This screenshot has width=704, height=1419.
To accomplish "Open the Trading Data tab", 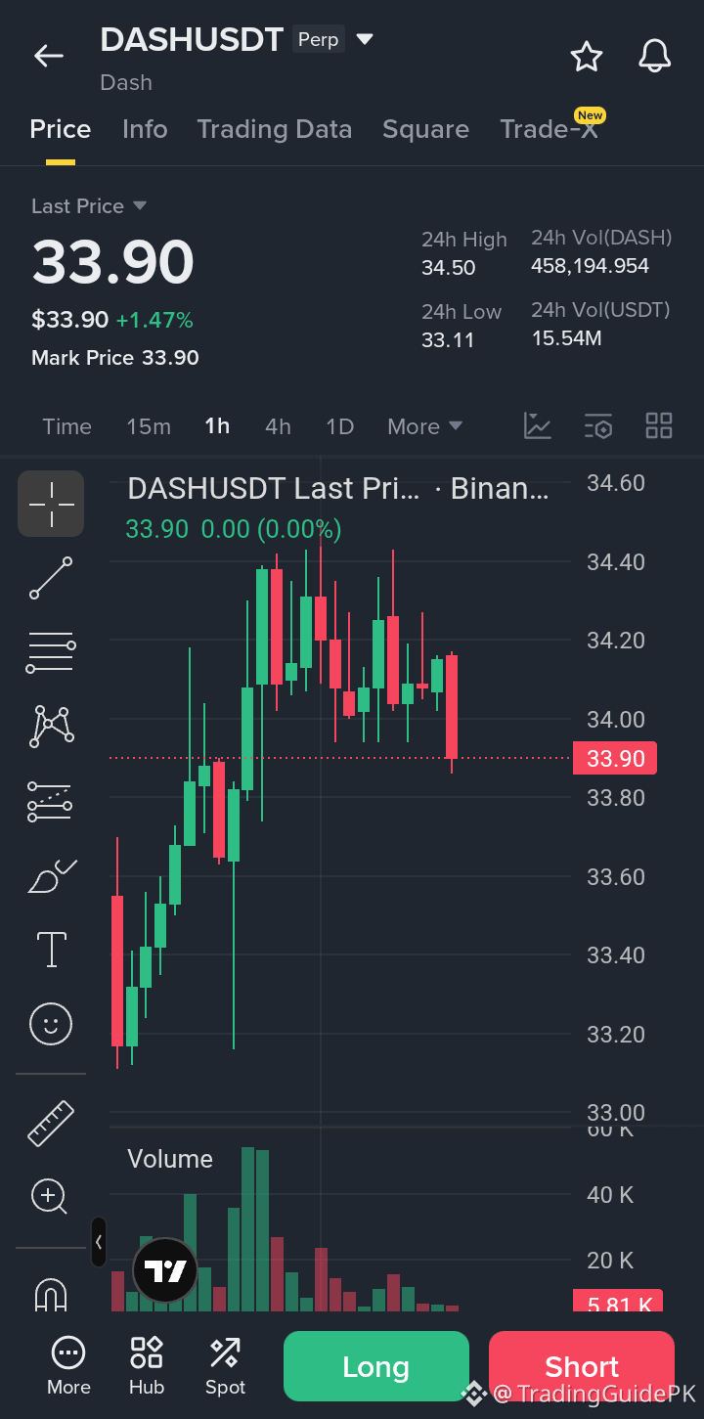I will click(x=275, y=129).
